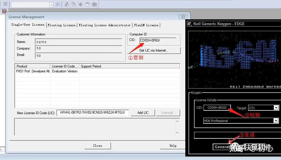This screenshot has height=160, width=281.
Task: Click the Generate button in keygen
Action: click(223, 147)
